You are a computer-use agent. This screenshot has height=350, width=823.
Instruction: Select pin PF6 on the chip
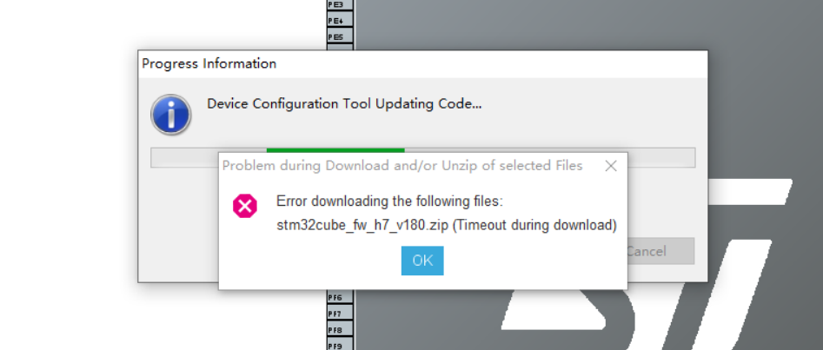click(x=335, y=297)
